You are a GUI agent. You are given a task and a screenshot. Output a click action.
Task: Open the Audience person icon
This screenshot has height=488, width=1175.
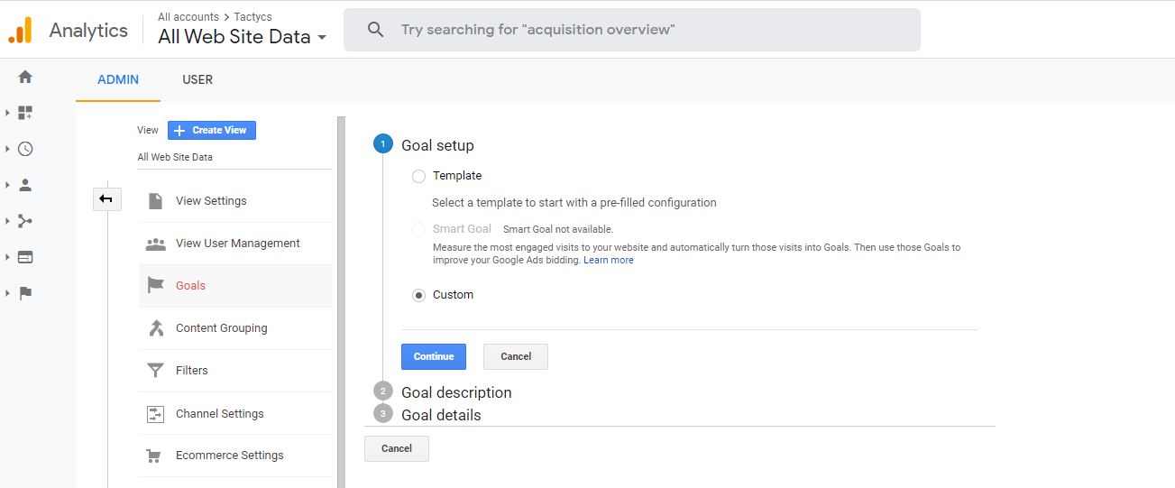tap(25, 185)
